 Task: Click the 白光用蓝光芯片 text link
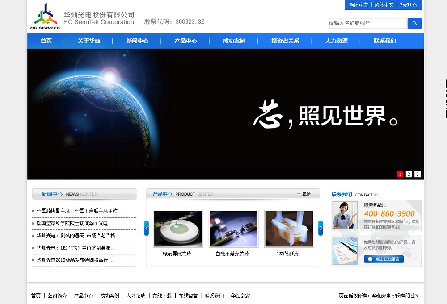[232, 254]
